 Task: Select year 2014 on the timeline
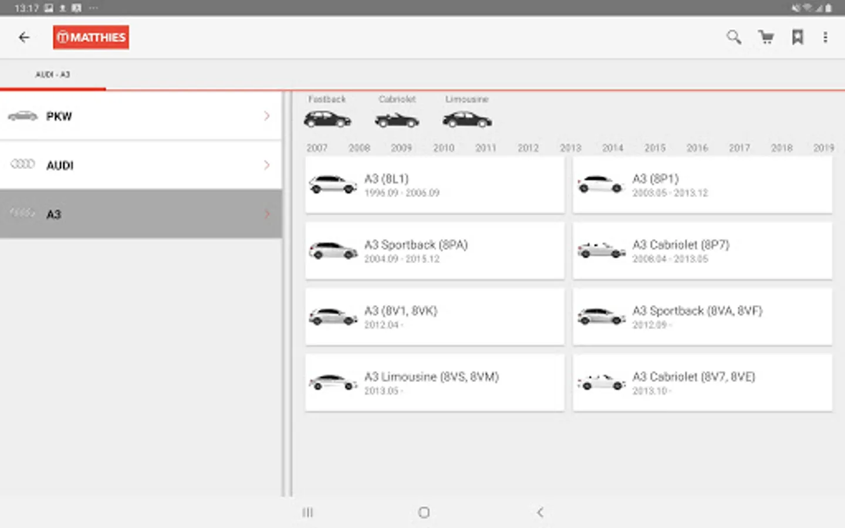point(613,148)
